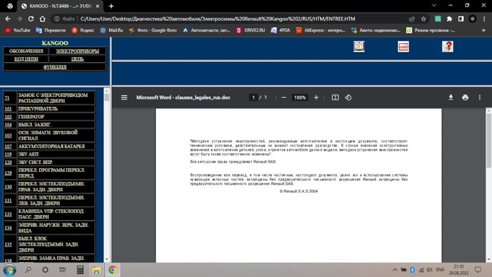Image resolution: width=492 pixels, height=277 pixels.
Task: Click component list scrollbar down arrow
Action: coord(107,260)
